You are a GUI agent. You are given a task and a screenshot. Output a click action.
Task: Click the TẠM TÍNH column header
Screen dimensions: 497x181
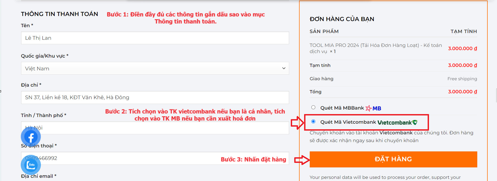(464, 31)
